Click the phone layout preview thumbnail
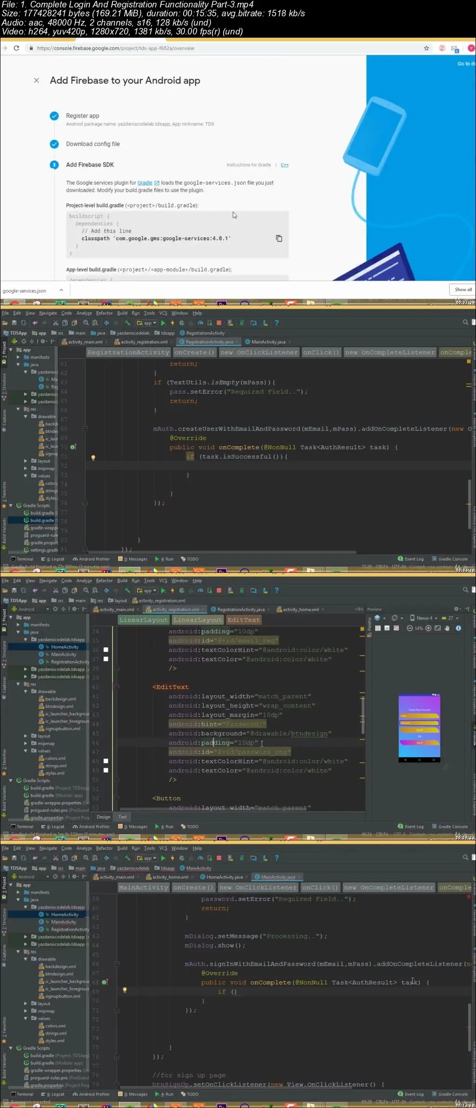Screen dimensions: 476x1108 tap(419, 728)
